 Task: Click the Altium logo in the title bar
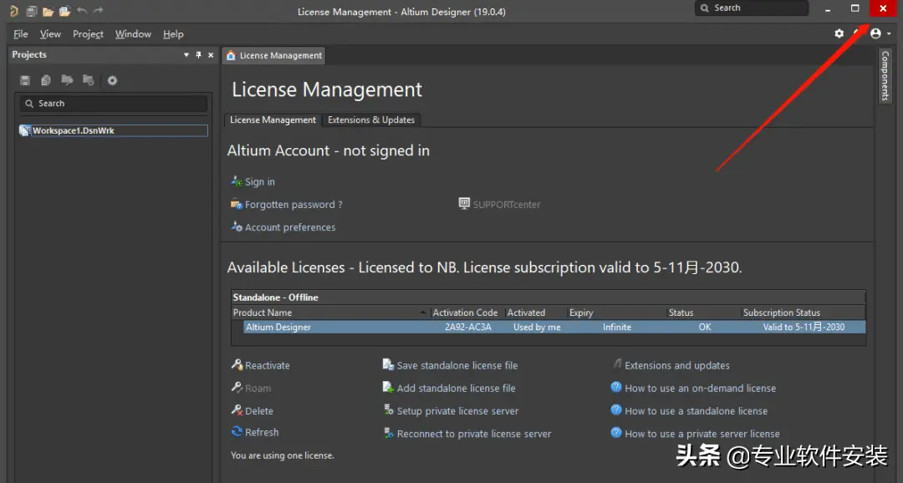13,12
